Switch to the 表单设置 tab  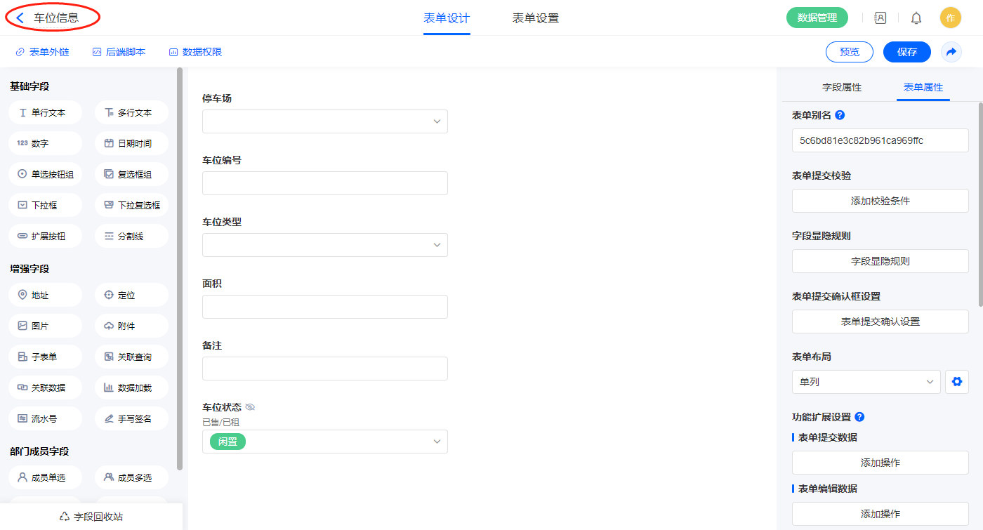tap(535, 18)
